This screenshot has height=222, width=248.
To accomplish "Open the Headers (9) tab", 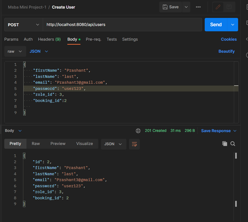I will click(49, 39).
